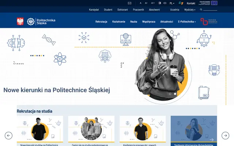Open the email envelope icon
The height and width of the screenshot is (146, 234).
pyautogui.click(x=129, y=3)
